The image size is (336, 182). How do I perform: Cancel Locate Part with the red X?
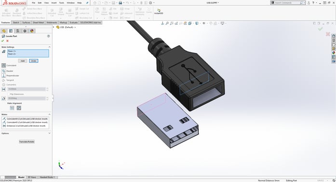click(x=8, y=41)
